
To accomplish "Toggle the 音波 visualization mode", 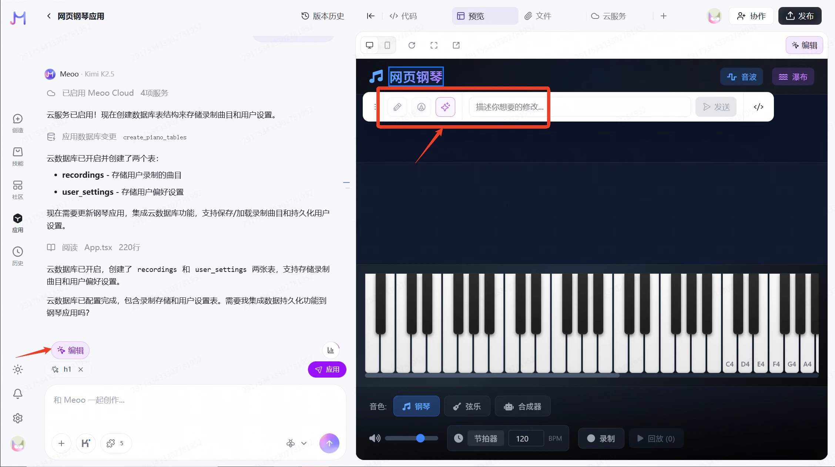I will click(742, 77).
